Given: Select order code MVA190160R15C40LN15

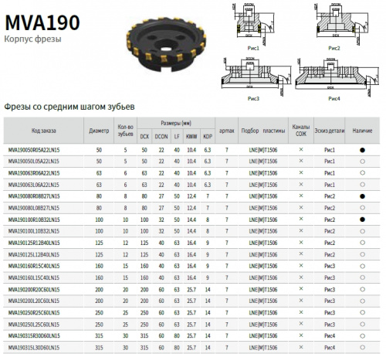Looking at the screenshot, I should pyautogui.click(x=34, y=266).
